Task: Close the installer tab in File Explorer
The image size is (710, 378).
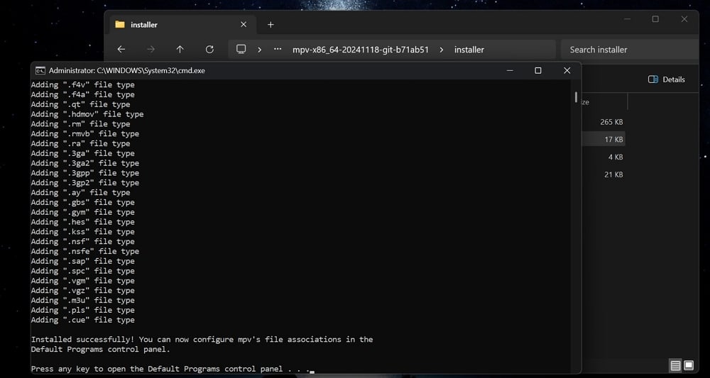Action: coord(244,24)
